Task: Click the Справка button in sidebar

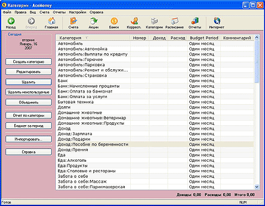Action: [x=29, y=152]
